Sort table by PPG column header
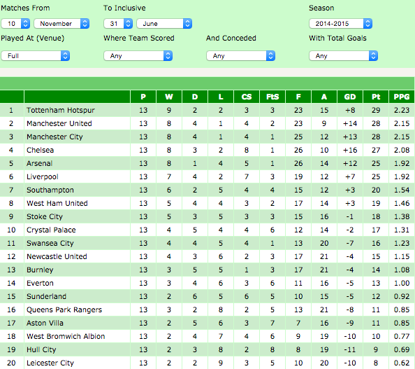415x369 pixels. (x=402, y=97)
